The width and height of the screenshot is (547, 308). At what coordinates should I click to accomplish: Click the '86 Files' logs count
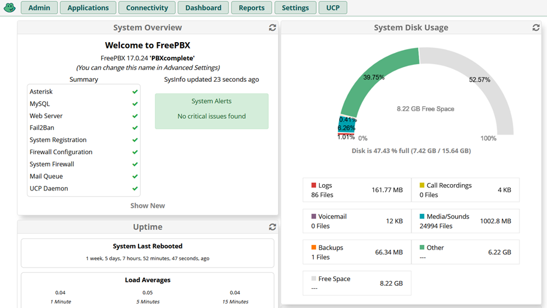point(322,195)
